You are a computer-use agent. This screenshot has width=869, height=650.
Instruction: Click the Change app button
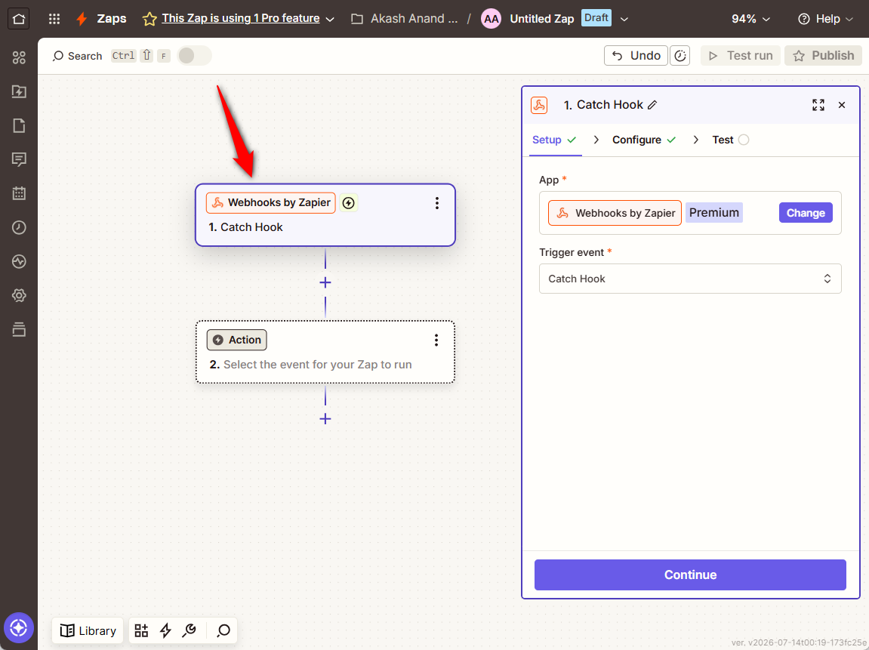click(x=806, y=213)
